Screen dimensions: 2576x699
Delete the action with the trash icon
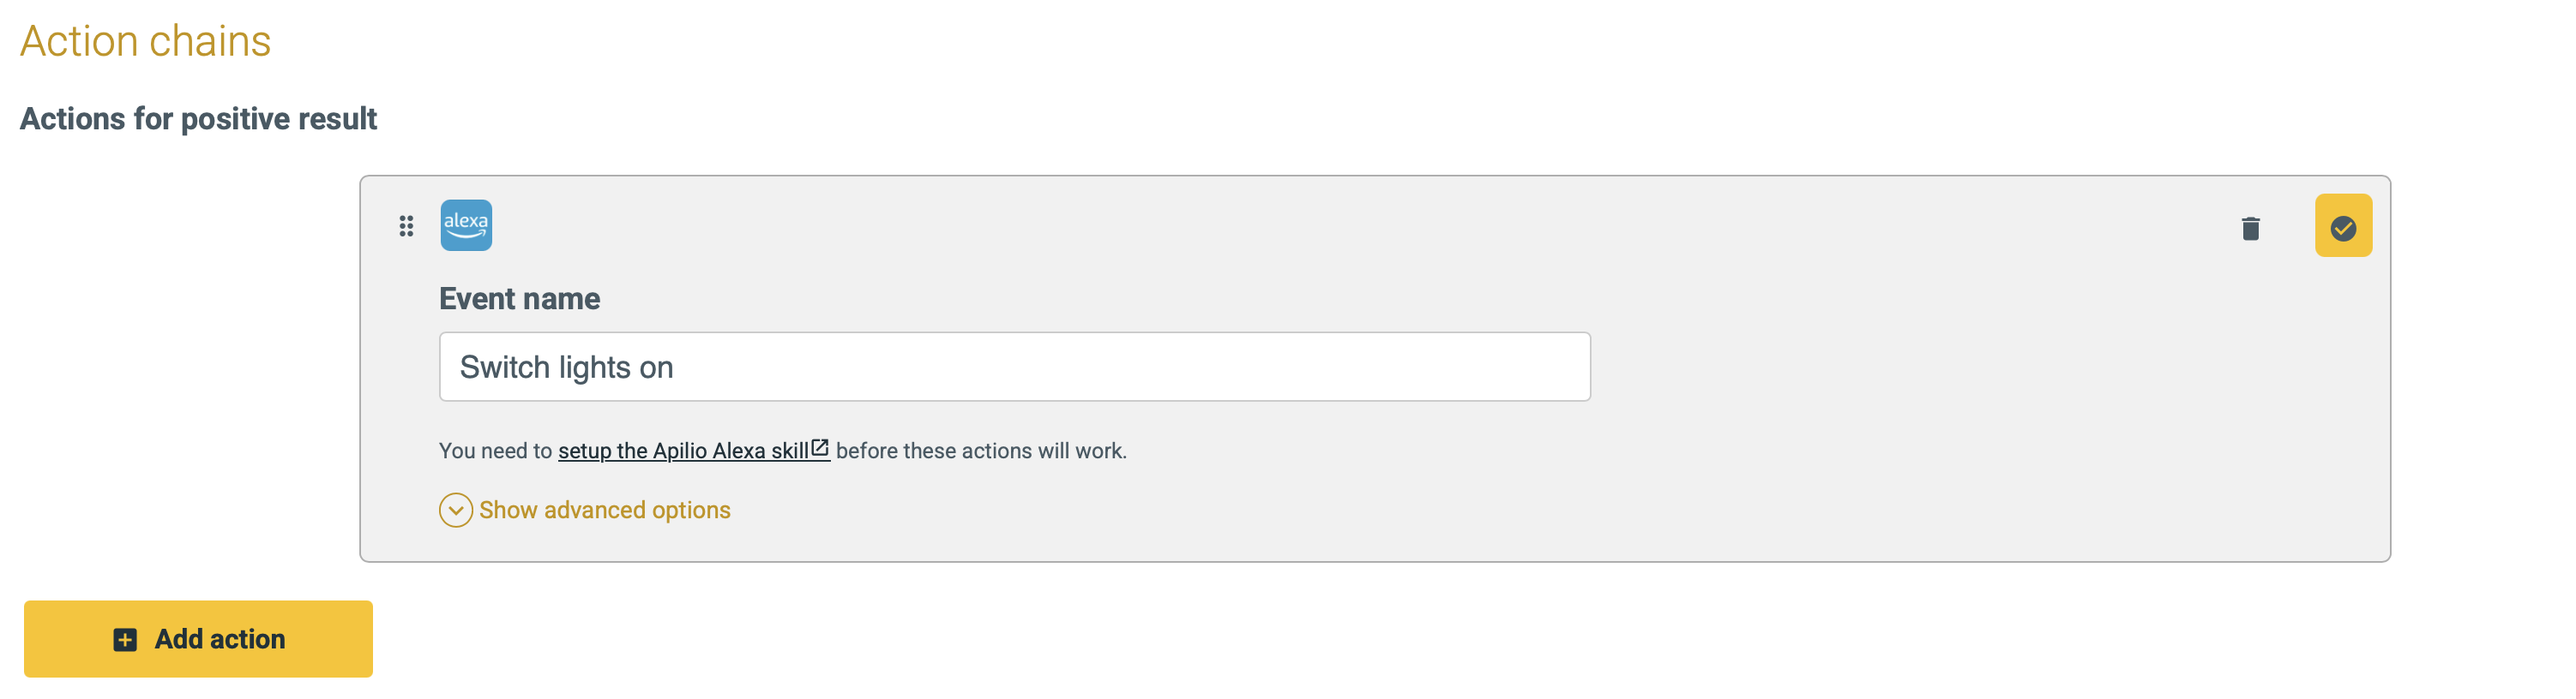[2250, 229]
